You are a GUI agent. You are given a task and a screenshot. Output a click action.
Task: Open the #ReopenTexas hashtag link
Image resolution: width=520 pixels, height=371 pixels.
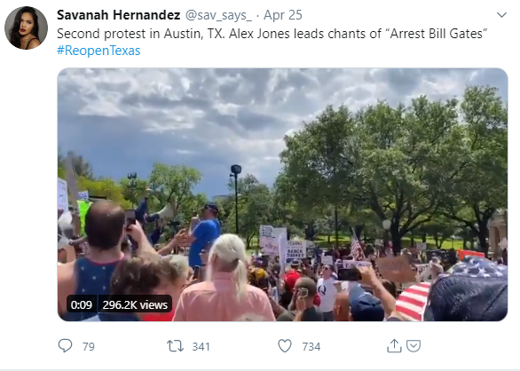coord(98,51)
